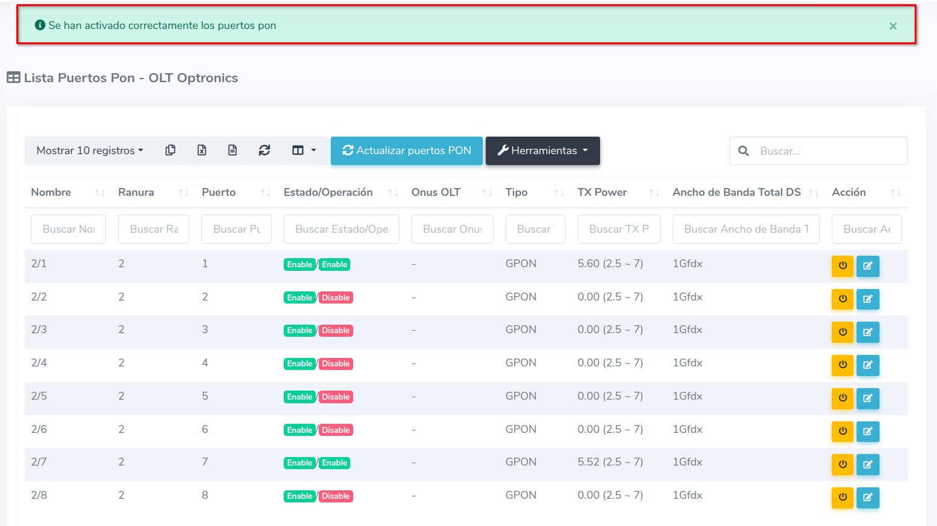937x526 pixels.
Task: Export table using the Excel icon
Action: pyautogui.click(x=202, y=151)
